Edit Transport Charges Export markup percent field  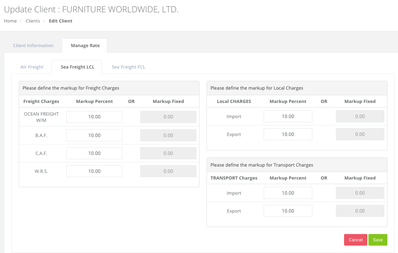point(288,211)
